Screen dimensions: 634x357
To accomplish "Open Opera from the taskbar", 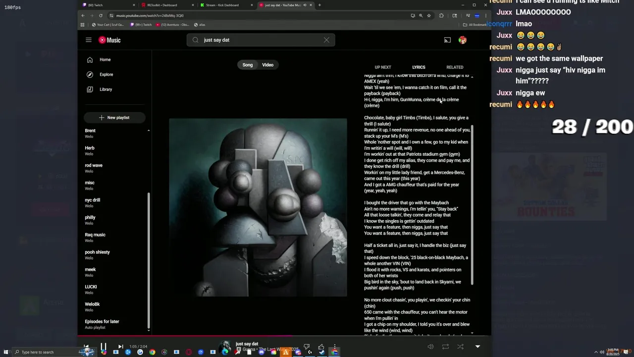I will [x=189, y=352].
